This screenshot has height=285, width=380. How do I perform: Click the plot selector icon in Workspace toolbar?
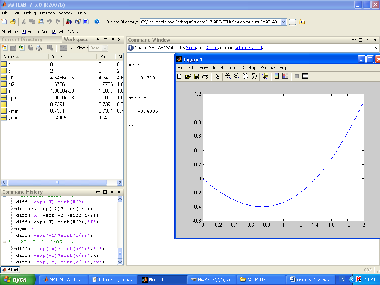pyautogui.click(x=63, y=48)
